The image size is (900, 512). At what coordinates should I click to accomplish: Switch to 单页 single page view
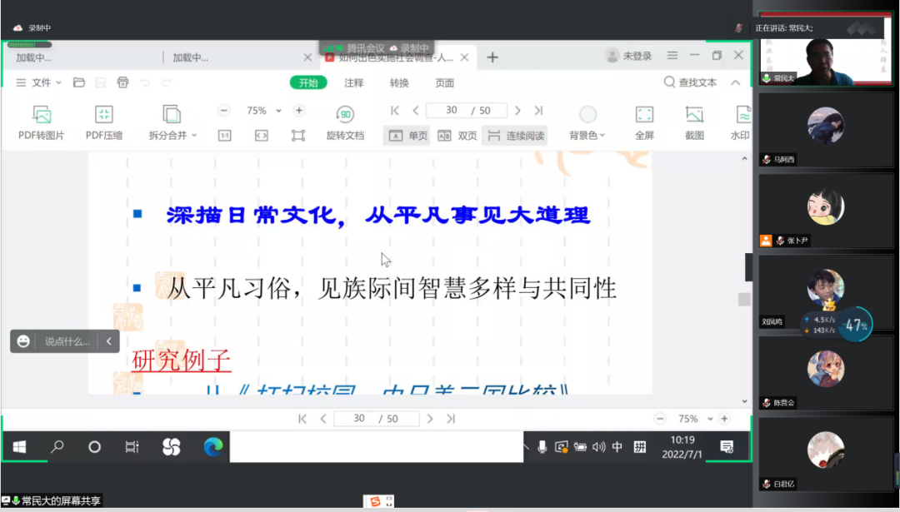[407, 136]
